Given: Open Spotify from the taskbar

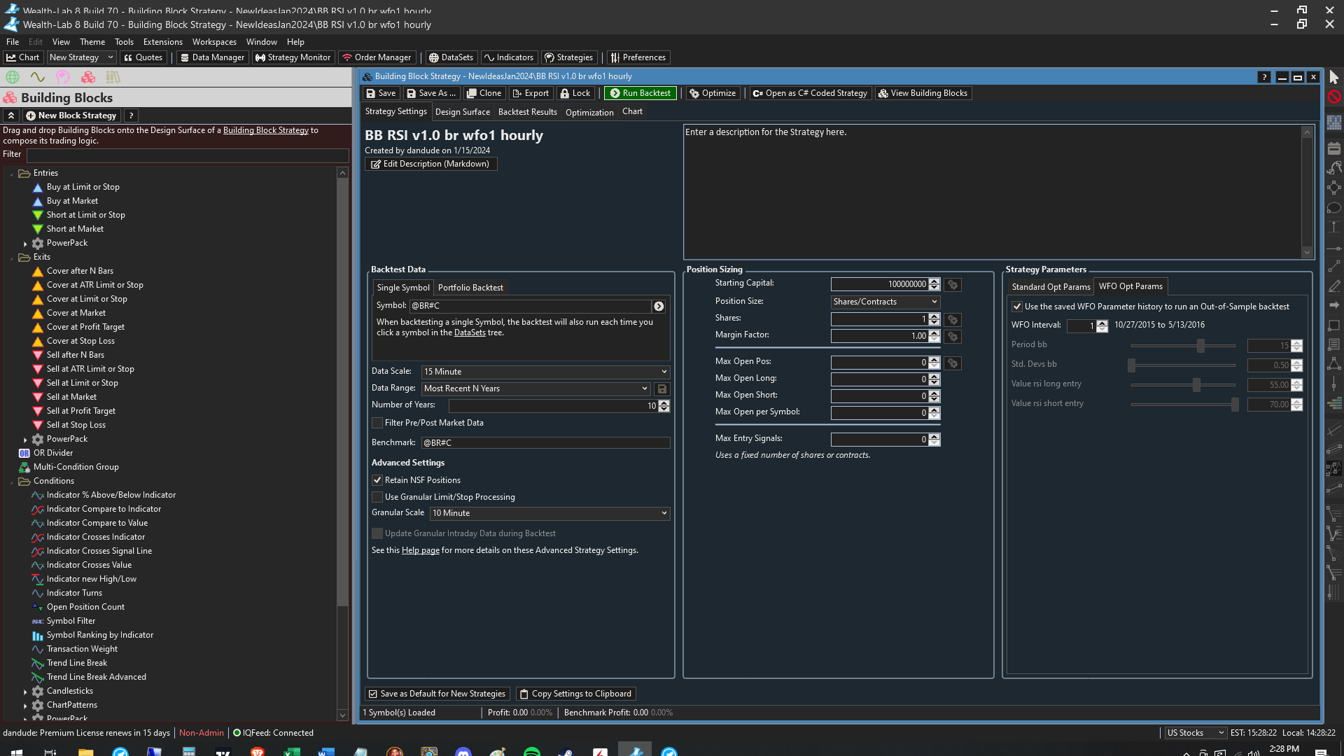Looking at the screenshot, I should [531, 752].
